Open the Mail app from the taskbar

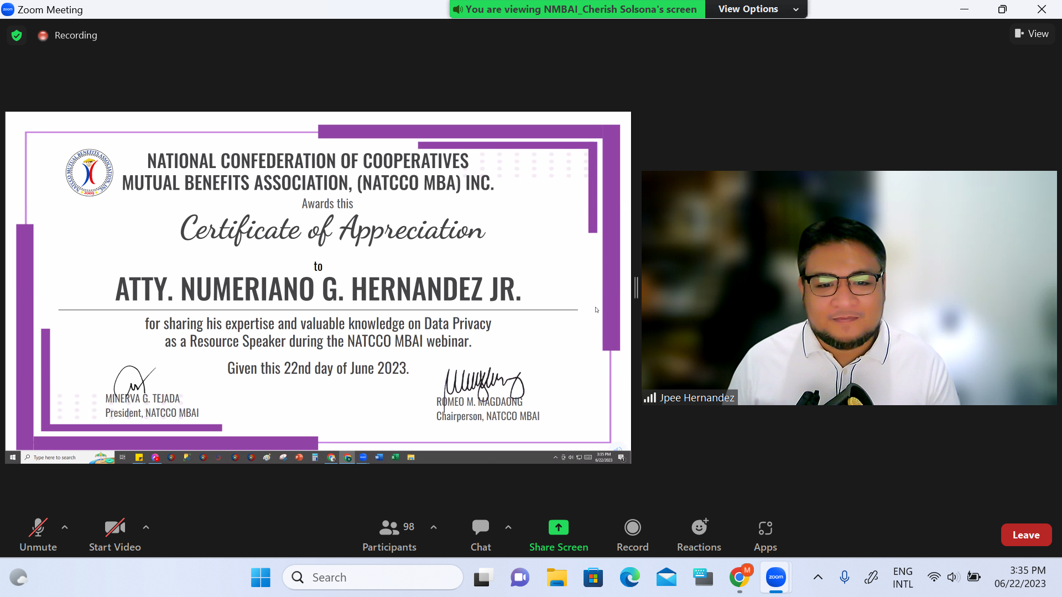pos(667,578)
